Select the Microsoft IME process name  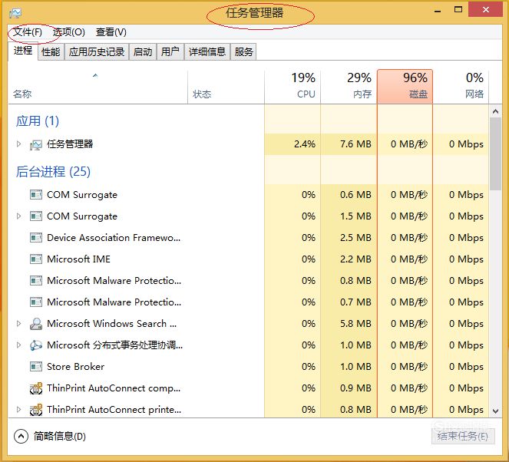coord(78,259)
